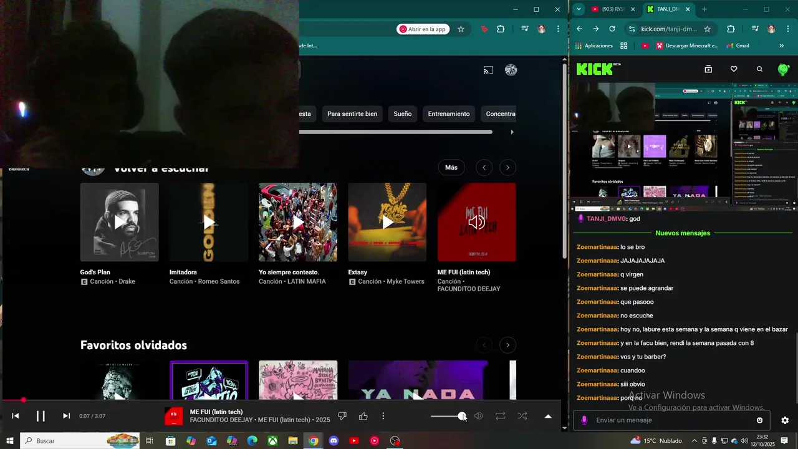This screenshot has height=449, width=798.
Task: Show next items in Volver a escuchar carousel
Action: [x=507, y=167]
